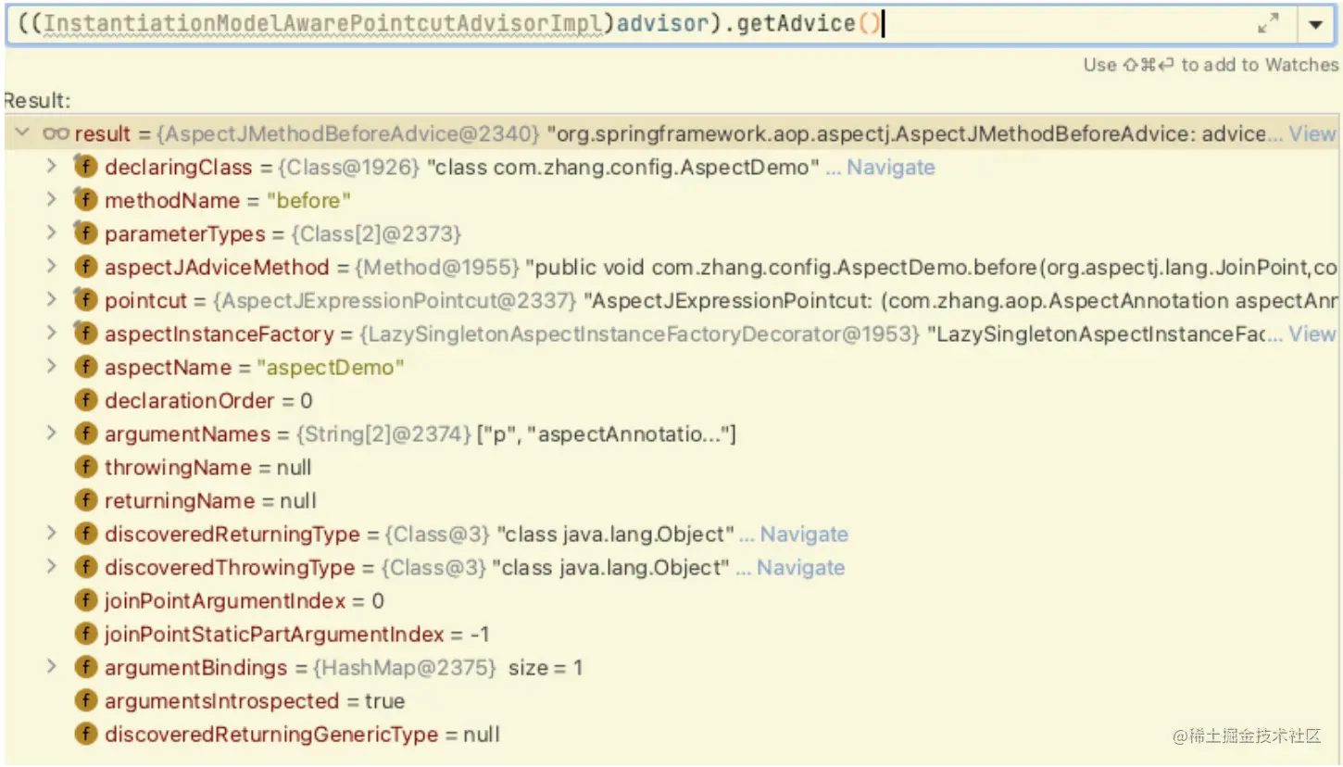
Task: Select the 'joinPointArgumentIndex = 0' row text
Action: pyautogui.click(x=244, y=601)
